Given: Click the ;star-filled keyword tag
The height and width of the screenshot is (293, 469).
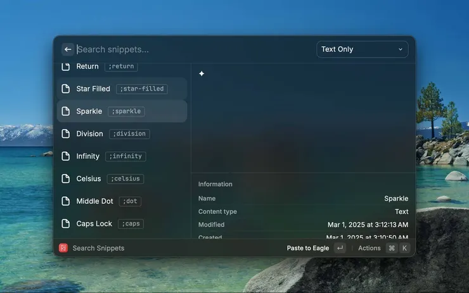Looking at the screenshot, I should pos(142,89).
